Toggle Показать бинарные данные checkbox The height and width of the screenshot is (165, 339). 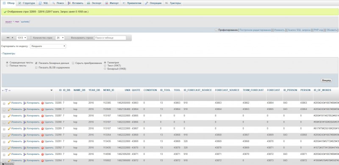pos(36,63)
